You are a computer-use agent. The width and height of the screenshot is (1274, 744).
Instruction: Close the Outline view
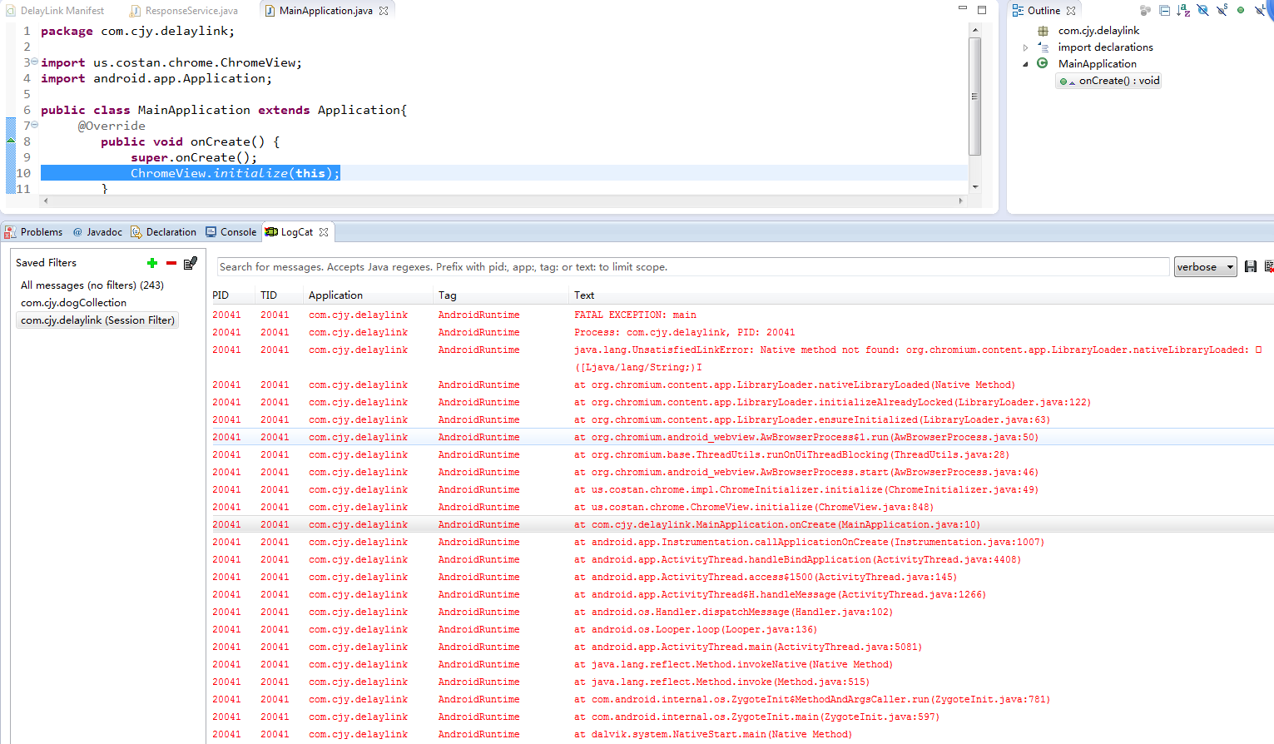pos(1071,11)
